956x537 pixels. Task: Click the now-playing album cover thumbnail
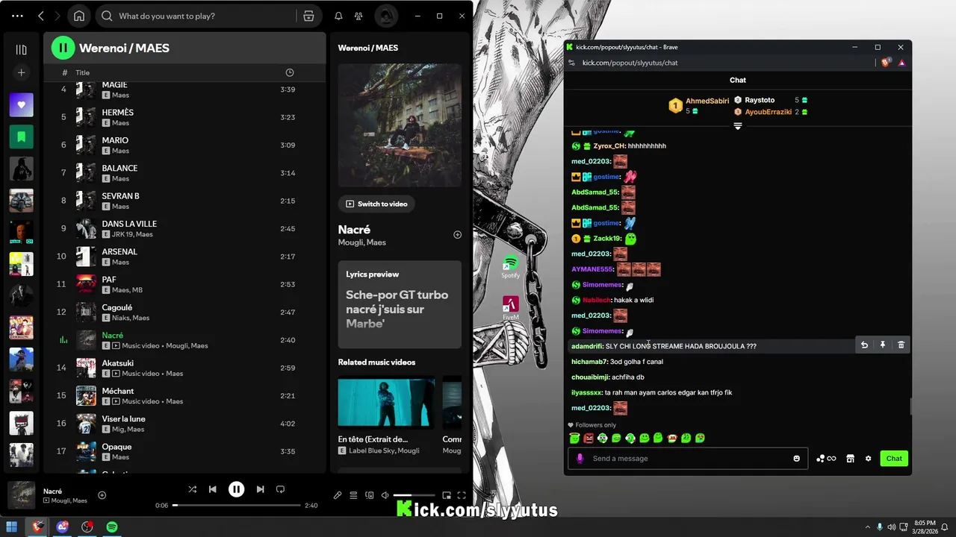[x=21, y=495]
